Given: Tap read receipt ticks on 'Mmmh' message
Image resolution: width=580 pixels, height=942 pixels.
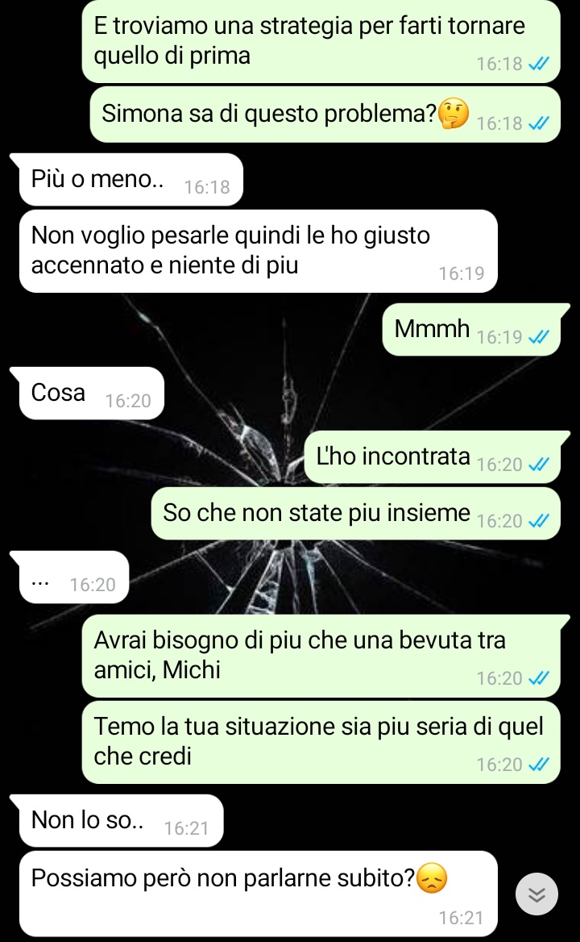Looking at the screenshot, I should pyautogui.click(x=539, y=337).
